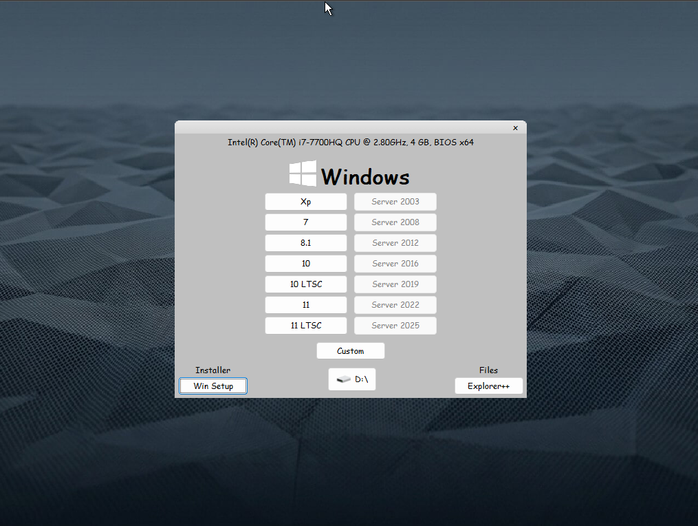Screen dimensions: 698x526
Task: Click the CPU info text line
Action: (x=351, y=143)
